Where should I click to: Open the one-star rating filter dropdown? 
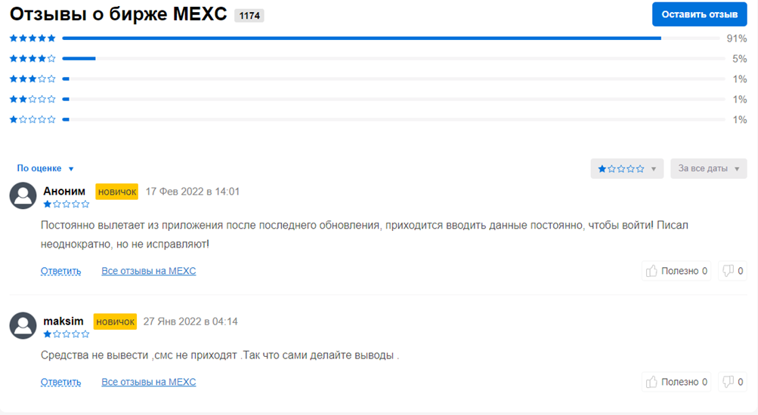pyautogui.click(x=627, y=168)
